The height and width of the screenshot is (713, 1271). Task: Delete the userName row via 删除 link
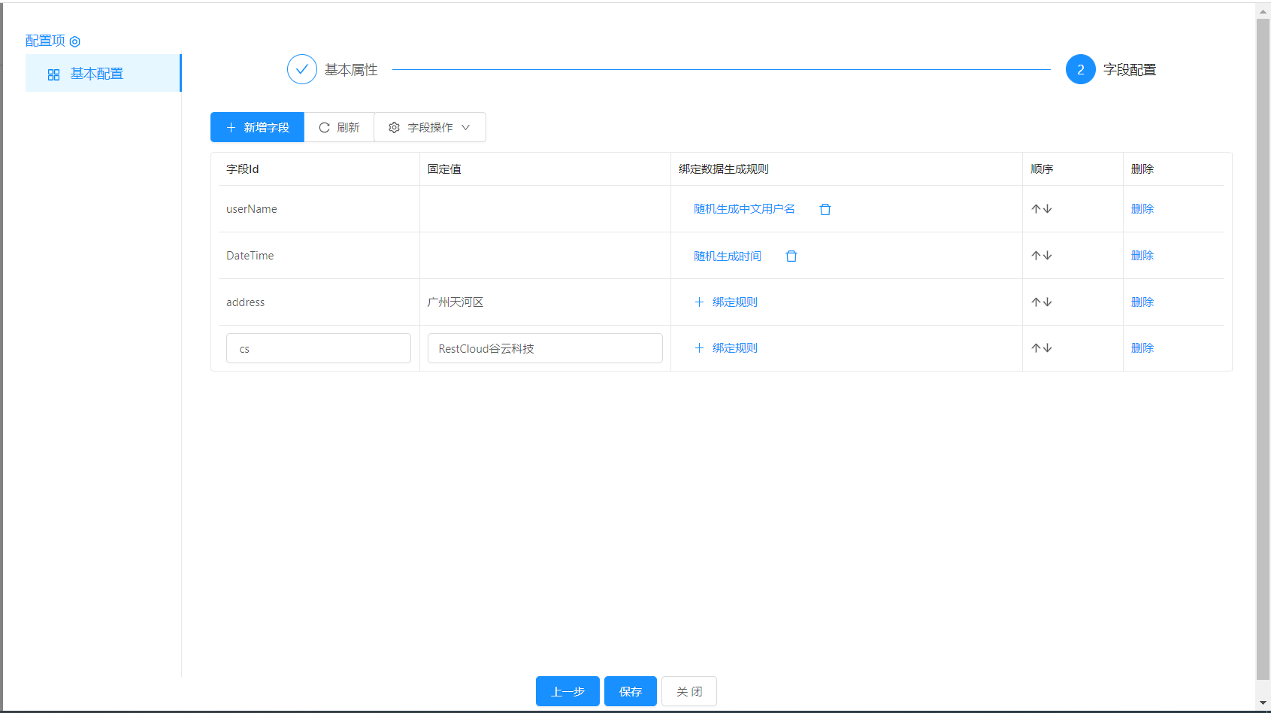(1142, 209)
